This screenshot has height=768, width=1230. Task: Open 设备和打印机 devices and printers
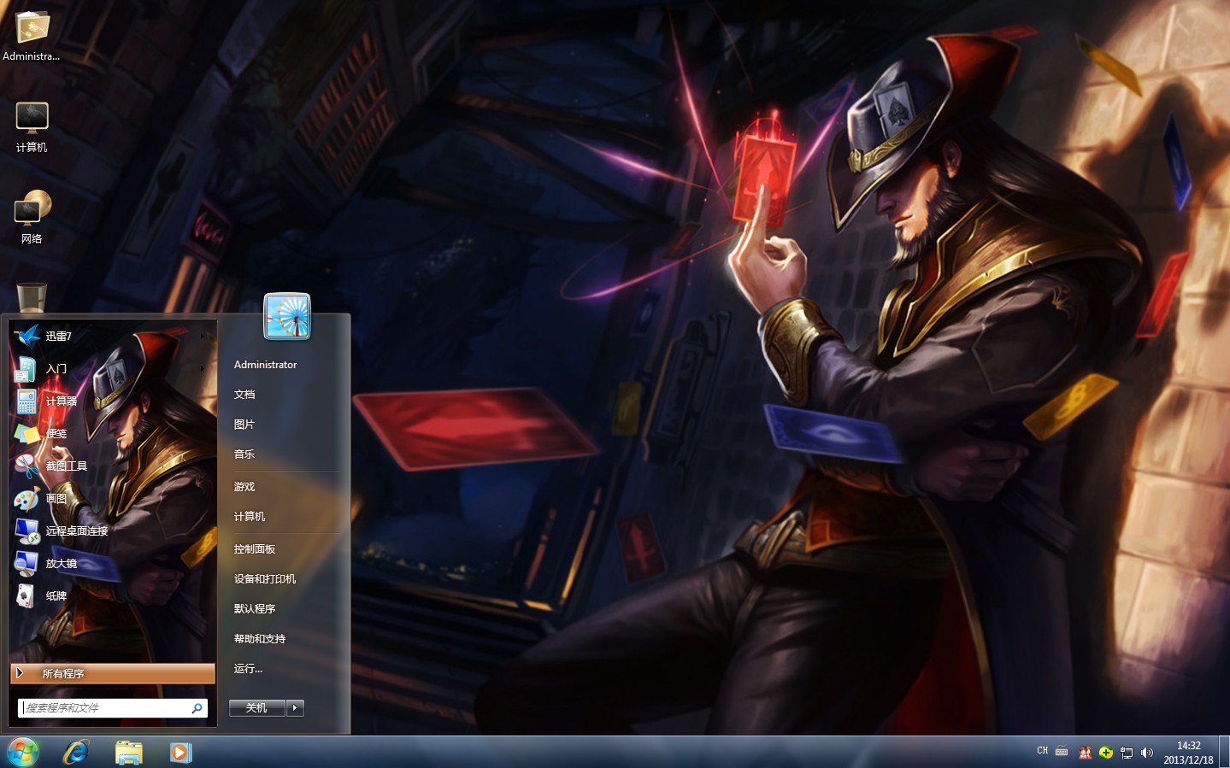[x=265, y=578]
